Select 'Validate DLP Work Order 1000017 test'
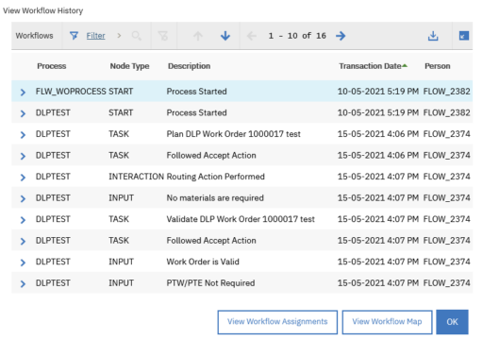This screenshot has height=340, width=483. pos(241,219)
